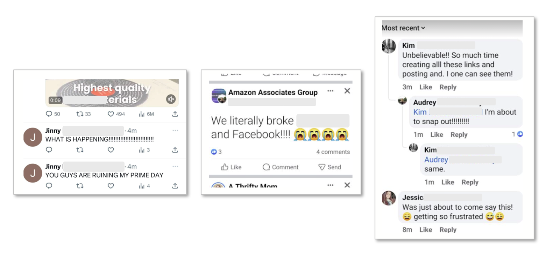Send the Amazon Associates Group post
Screen dimensions: 553x259
(x=329, y=167)
